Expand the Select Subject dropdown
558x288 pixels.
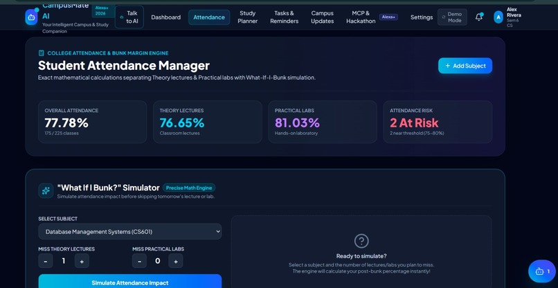pos(130,232)
